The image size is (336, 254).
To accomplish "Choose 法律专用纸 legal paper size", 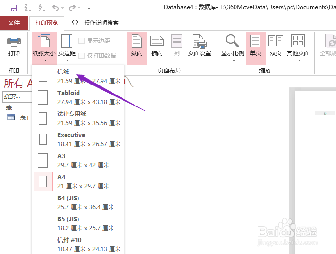I will pos(78,118).
